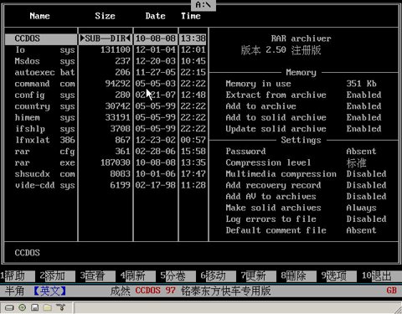
Task: Toggle the 【英文】 input mode indicator
Action: click(x=49, y=291)
